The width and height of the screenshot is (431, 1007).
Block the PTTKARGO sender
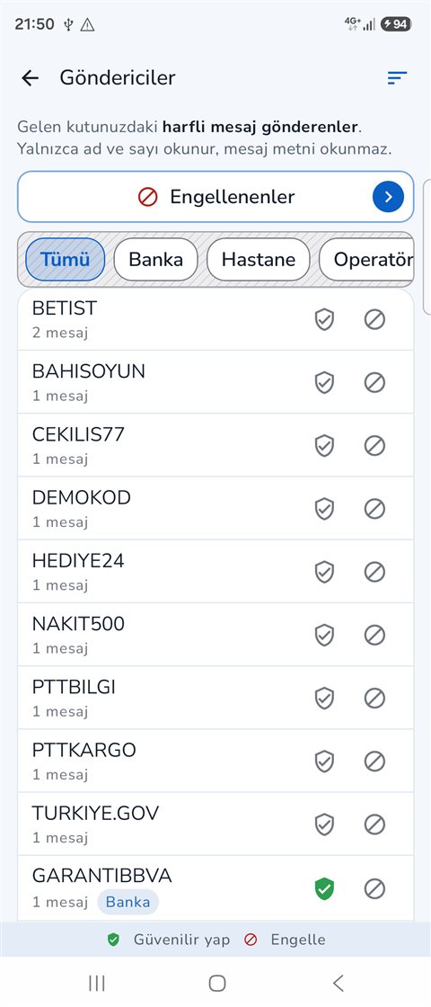point(374,762)
